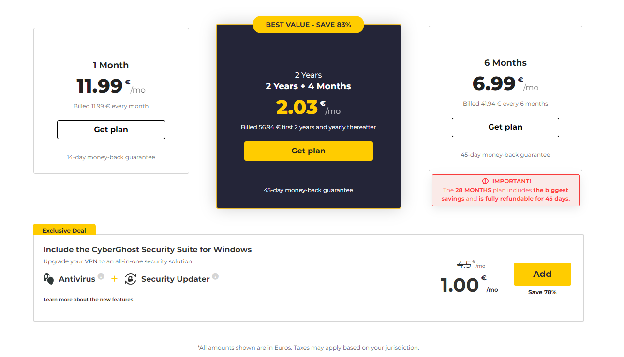The width and height of the screenshot is (624, 357).
Task: Get the 2 Years + 4 Months plan
Action: (x=308, y=151)
